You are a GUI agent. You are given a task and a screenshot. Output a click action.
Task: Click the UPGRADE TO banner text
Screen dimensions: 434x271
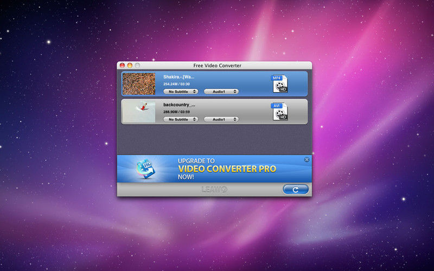click(x=196, y=161)
